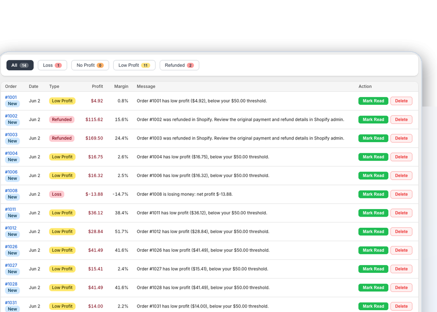Mark order #1004 alert as read
This screenshot has width=437, height=312.
coord(373,157)
